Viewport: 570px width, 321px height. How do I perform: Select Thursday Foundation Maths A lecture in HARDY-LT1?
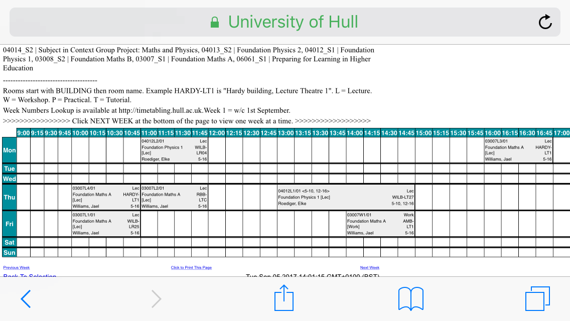(106, 197)
